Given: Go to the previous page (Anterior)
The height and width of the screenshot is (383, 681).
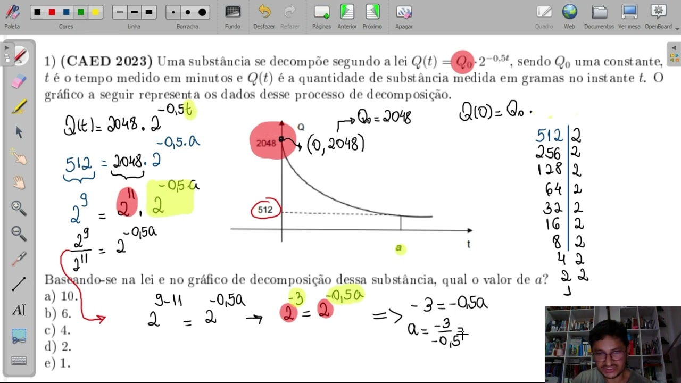Looking at the screenshot, I should (347, 16).
